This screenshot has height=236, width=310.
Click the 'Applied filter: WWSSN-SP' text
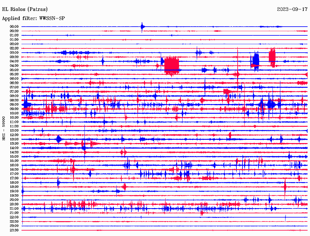click(x=33, y=18)
